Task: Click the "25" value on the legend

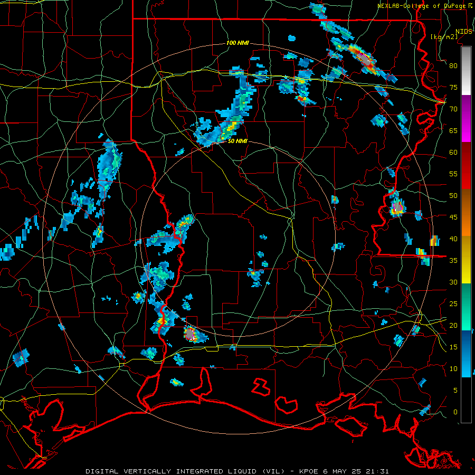Action: pos(453,304)
